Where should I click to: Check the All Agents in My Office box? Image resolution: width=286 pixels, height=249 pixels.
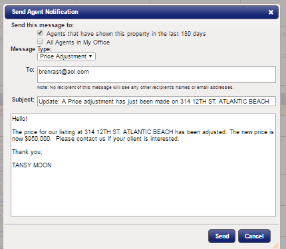(40, 41)
